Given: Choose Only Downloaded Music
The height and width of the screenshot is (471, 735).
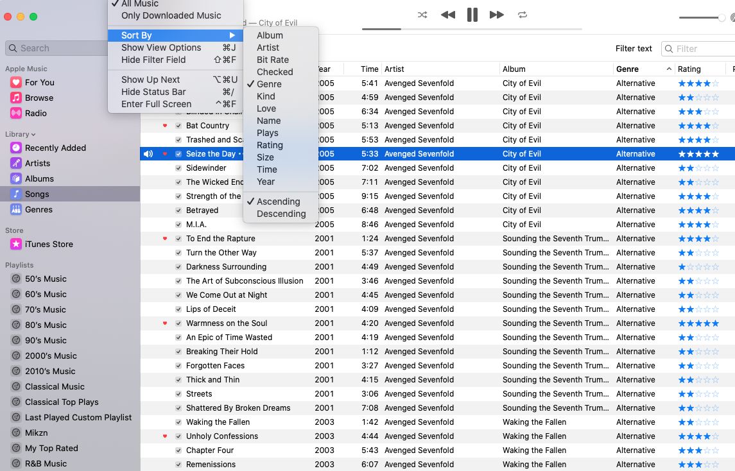Looking at the screenshot, I should pyautogui.click(x=171, y=15).
